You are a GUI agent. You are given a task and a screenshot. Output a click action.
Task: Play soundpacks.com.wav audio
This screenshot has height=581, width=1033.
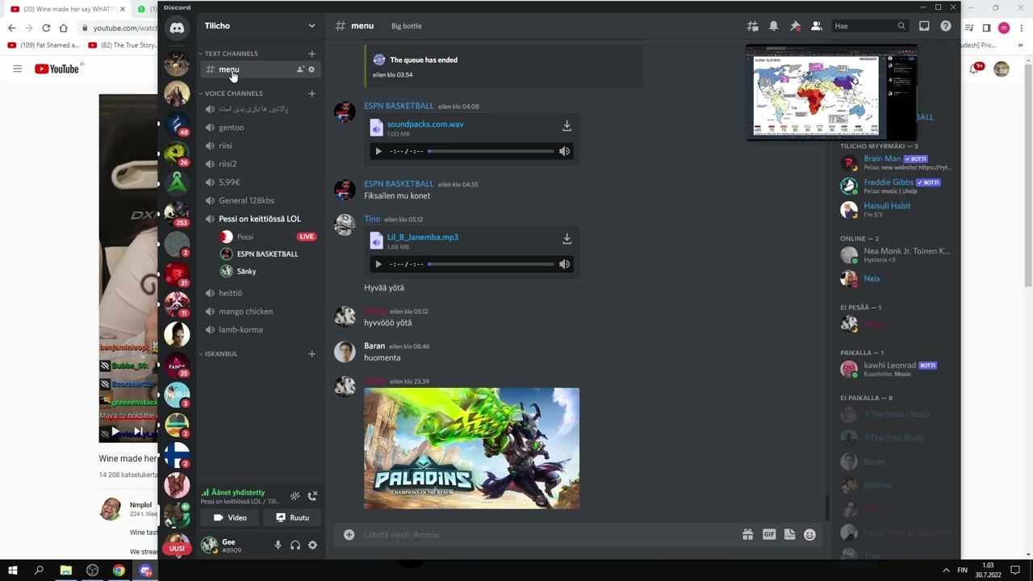tap(378, 151)
